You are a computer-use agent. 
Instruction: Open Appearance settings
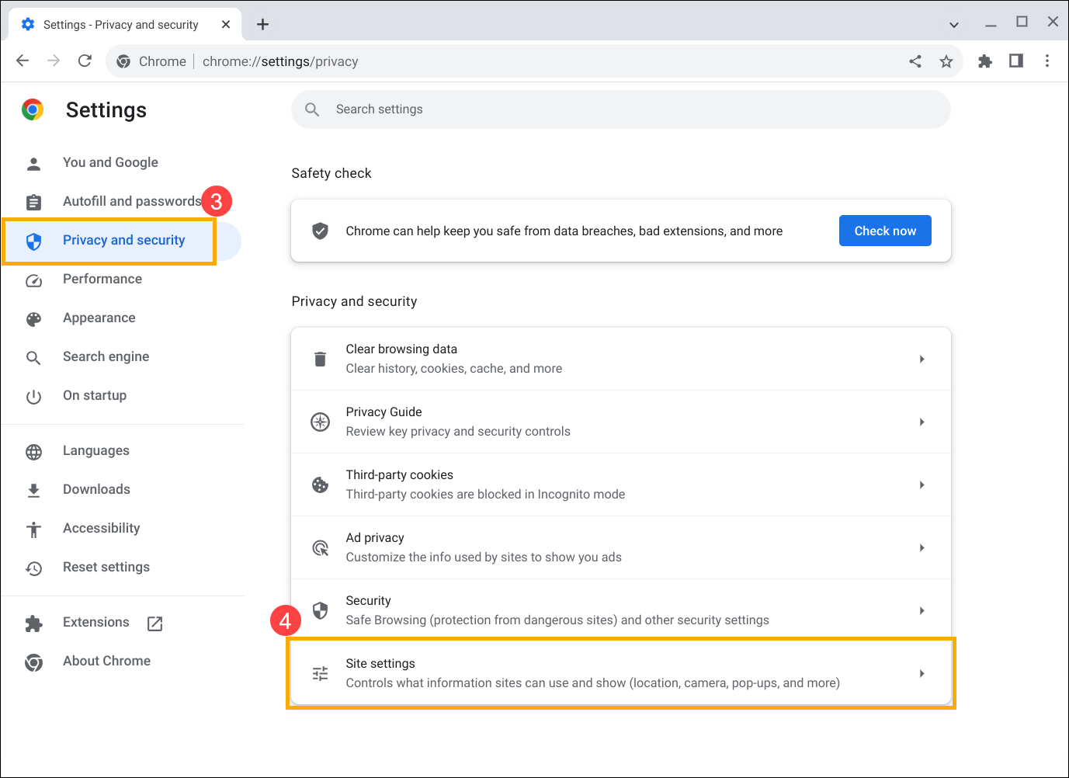[99, 318]
